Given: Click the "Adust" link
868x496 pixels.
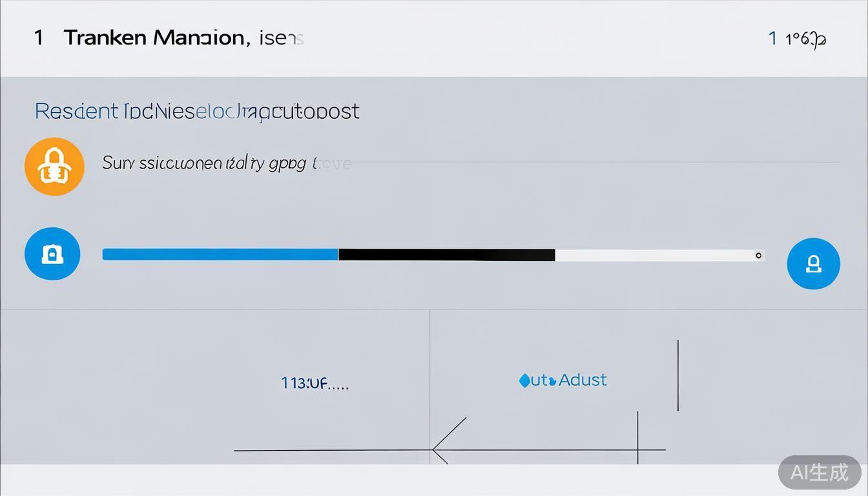Looking at the screenshot, I should tap(583, 380).
